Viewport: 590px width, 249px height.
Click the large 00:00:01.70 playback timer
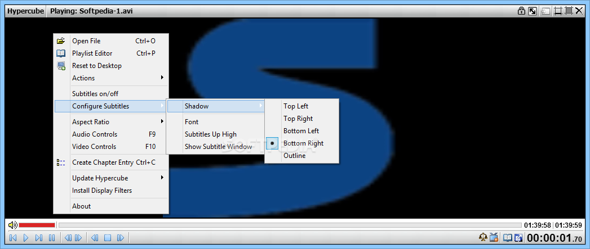(555, 238)
